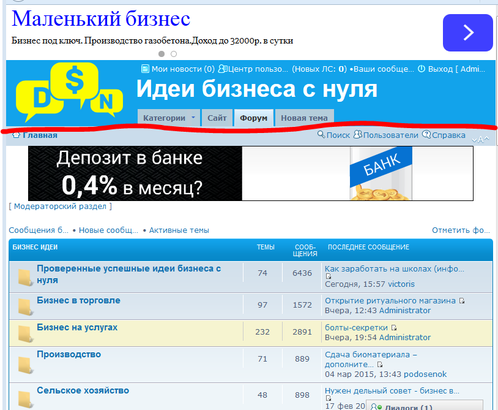Viewport: 498px width, 410px height.
Task: Switch to the Сайт tab
Action: [217, 118]
